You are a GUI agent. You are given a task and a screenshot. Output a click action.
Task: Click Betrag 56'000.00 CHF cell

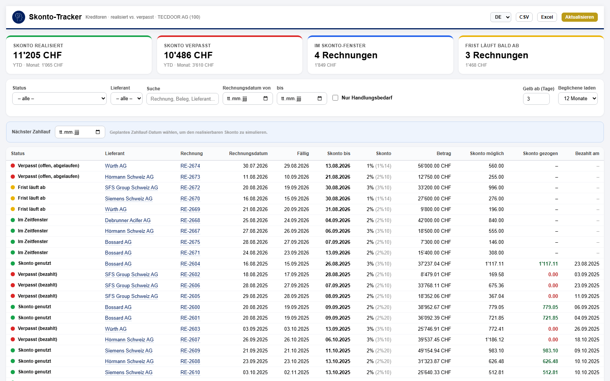434,166
